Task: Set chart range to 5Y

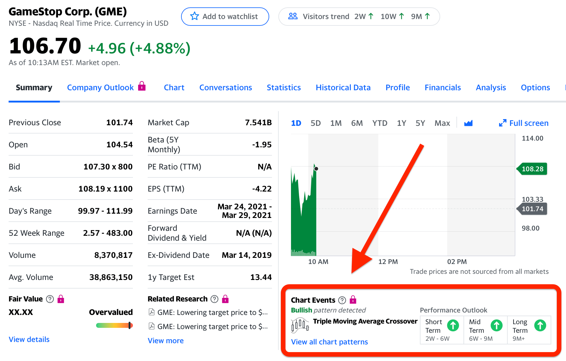Action: [420, 123]
